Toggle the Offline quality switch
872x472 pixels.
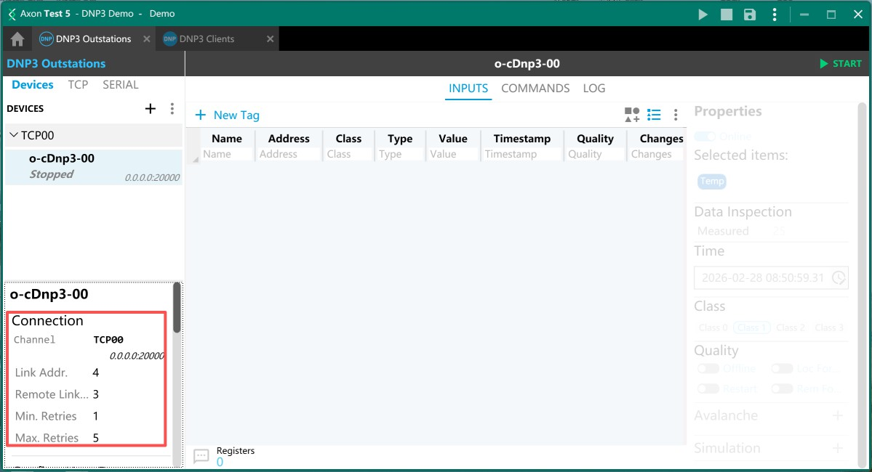708,369
